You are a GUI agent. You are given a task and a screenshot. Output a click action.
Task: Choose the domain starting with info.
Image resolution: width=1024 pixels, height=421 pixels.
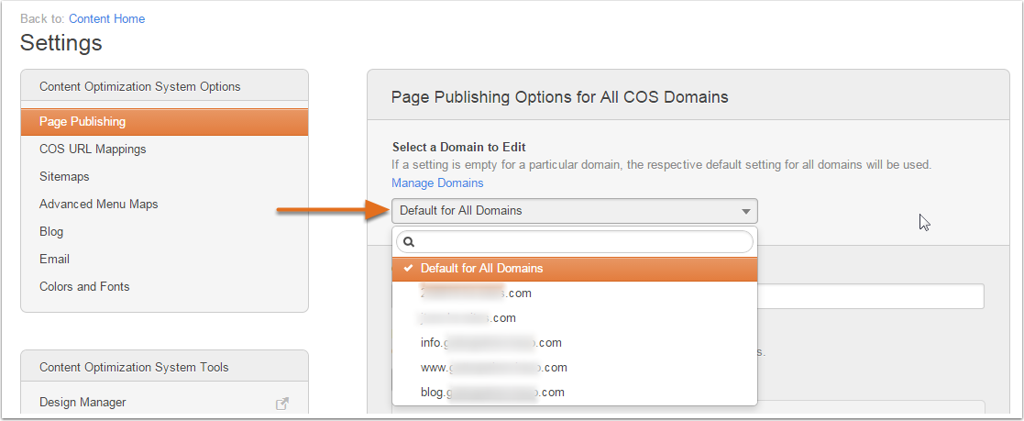coord(575,342)
